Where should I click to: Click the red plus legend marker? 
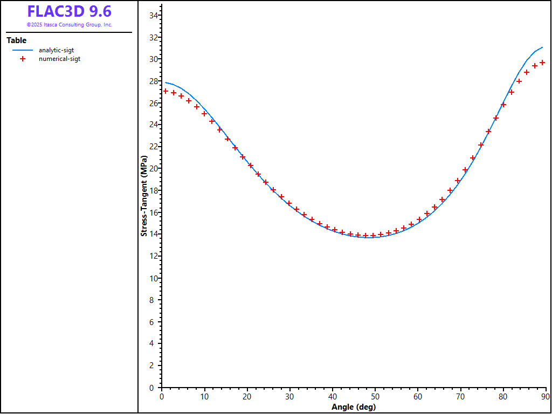point(23,59)
